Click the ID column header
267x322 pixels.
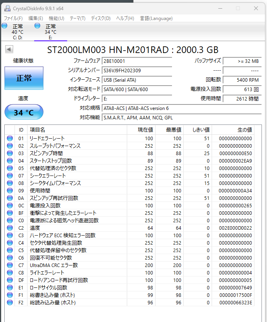(21, 130)
